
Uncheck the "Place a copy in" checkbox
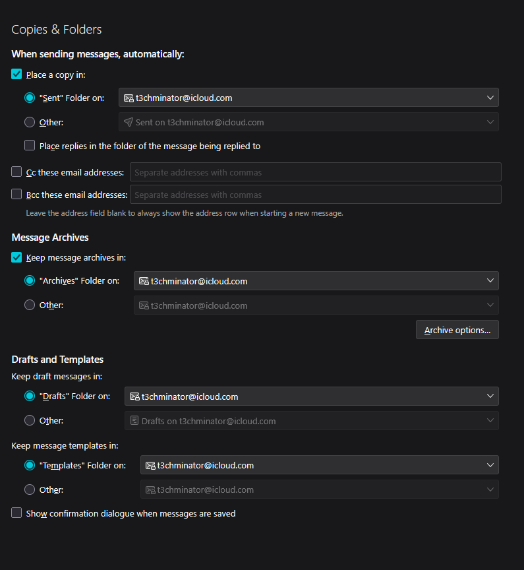click(x=17, y=75)
